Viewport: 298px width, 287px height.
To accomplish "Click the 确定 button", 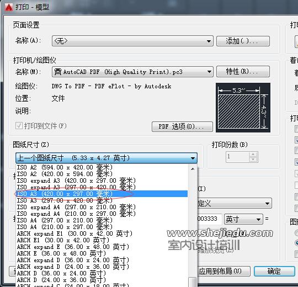I will point(274,271).
